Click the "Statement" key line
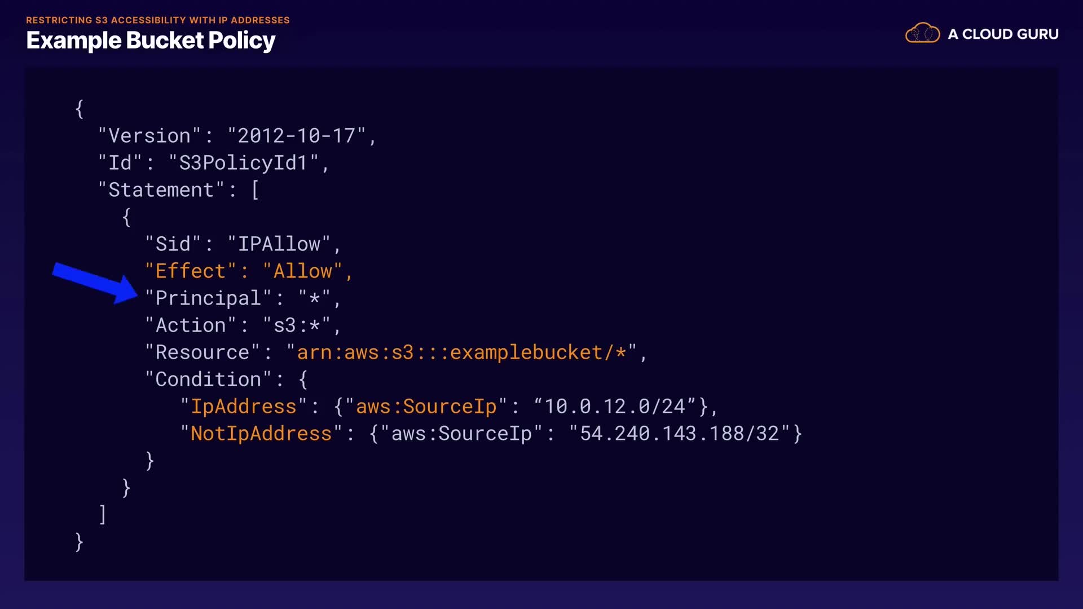The width and height of the screenshot is (1083, 609). point(161,190)
